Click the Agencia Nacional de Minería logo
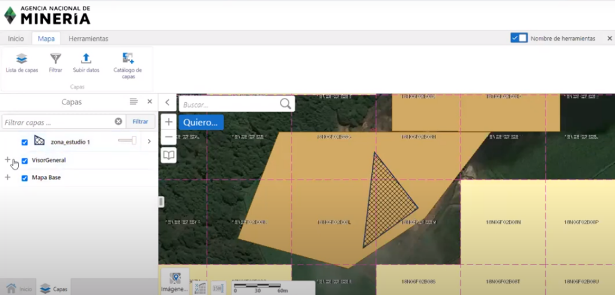615x295 pixels. click(47, 15)
